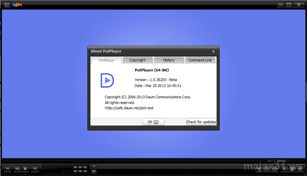
Task: Open the playback info icon beside timer
Action: pyautogui.click(x=94, y=167)
